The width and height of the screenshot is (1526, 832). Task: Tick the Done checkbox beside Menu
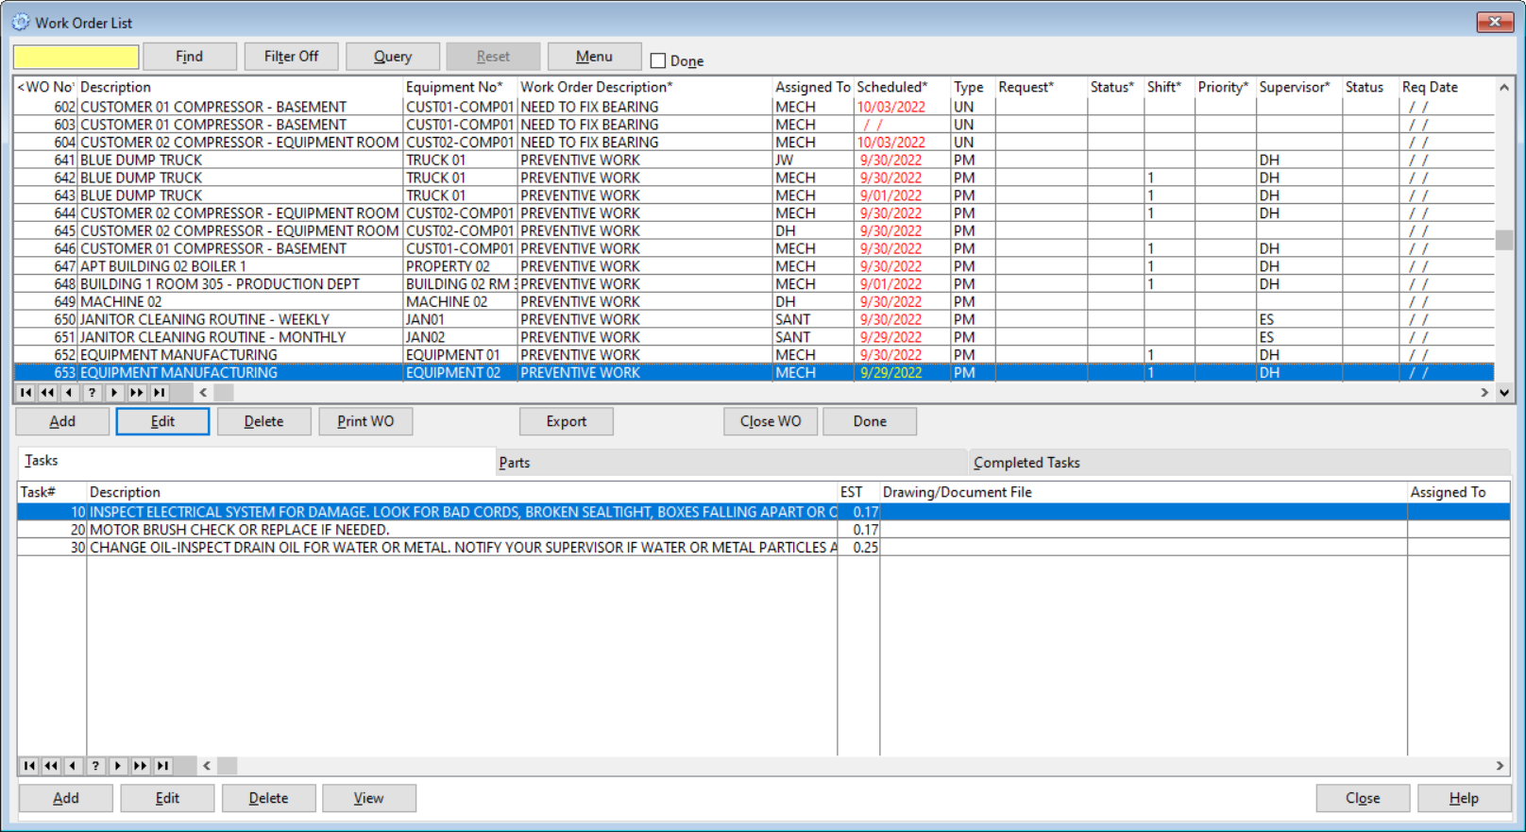tap(658, 60)
